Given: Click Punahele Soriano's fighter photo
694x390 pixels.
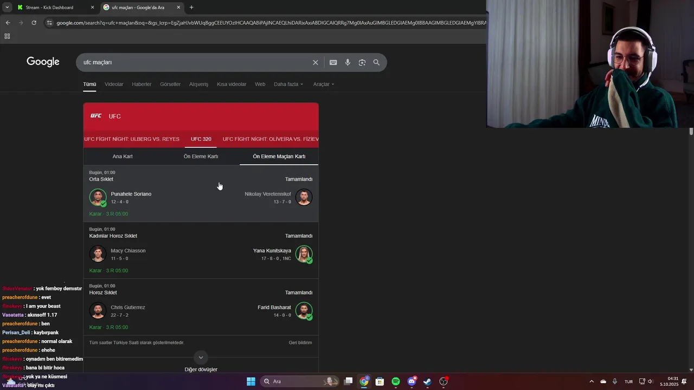Looking at the screenshot, I should pos(98,197).
